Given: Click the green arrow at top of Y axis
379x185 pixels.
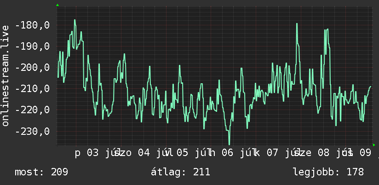Looking at the screenshot, I should pos(57,5).
